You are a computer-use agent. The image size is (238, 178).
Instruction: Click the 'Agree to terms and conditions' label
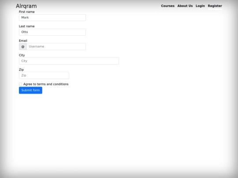(x=46, y=84)
